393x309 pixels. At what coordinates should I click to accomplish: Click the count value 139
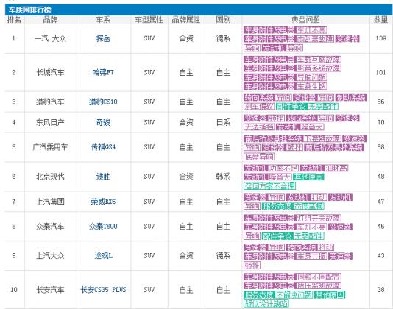click(x=380, y=38)
